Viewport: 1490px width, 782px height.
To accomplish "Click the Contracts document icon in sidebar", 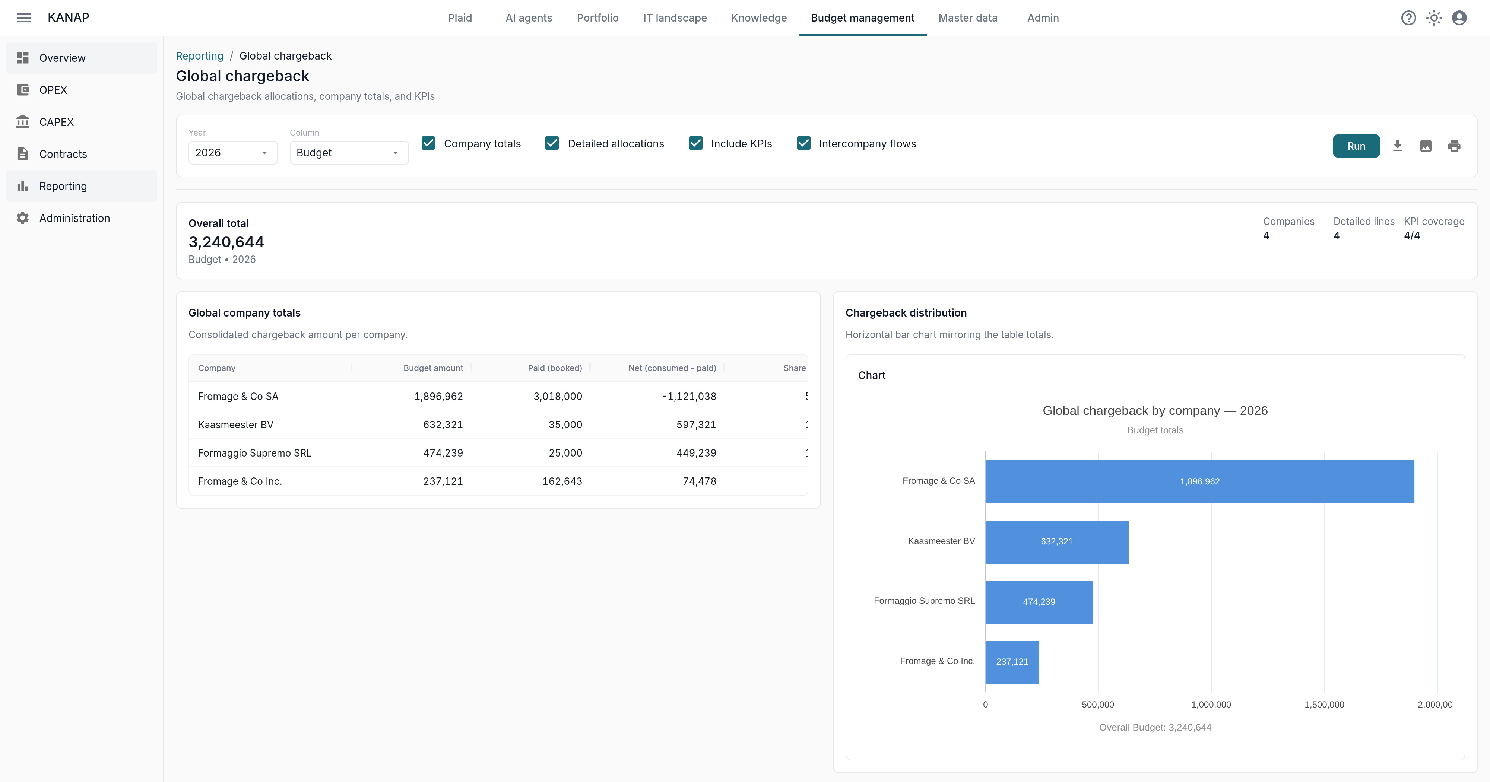I will (x=23, y=154).
